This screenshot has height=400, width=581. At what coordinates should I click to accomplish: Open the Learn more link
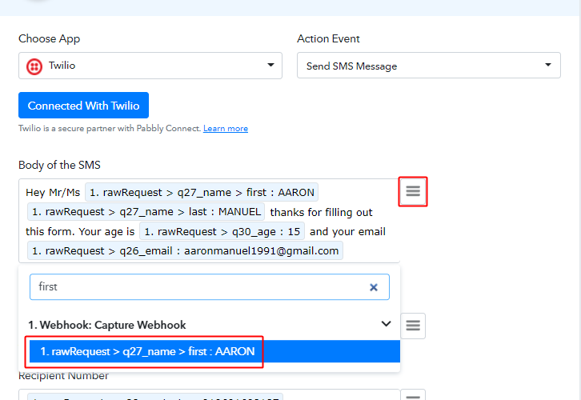226,129
